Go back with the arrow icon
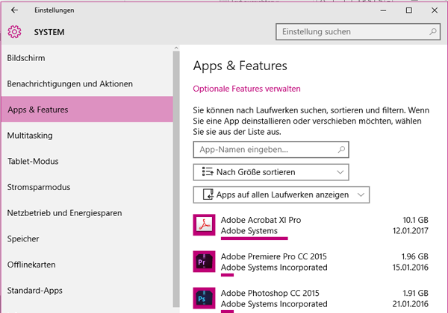This screenshot has width=448, height=313. point(14,10)
